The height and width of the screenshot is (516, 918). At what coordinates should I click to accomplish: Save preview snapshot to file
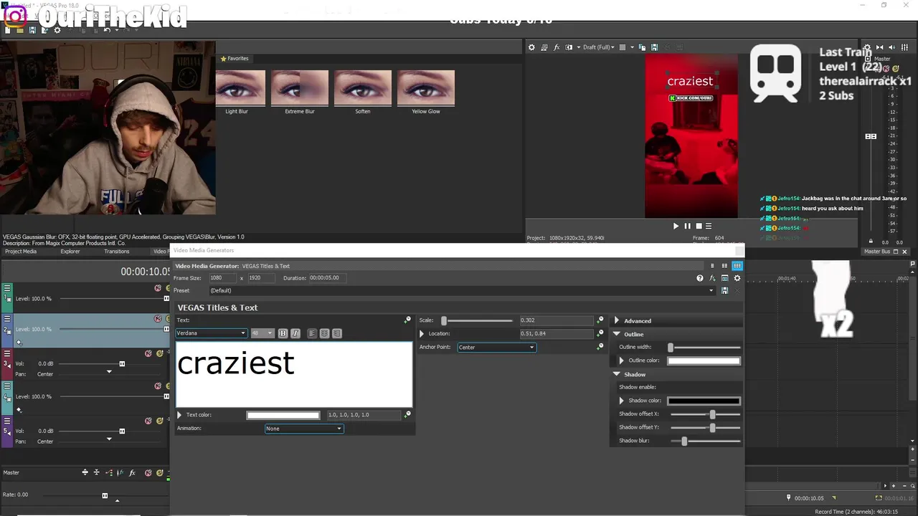click(654, 47)
